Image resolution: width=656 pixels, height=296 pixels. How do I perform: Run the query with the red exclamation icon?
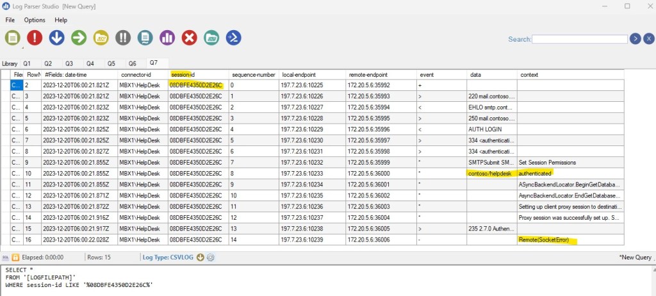click(x=35, y=38)
